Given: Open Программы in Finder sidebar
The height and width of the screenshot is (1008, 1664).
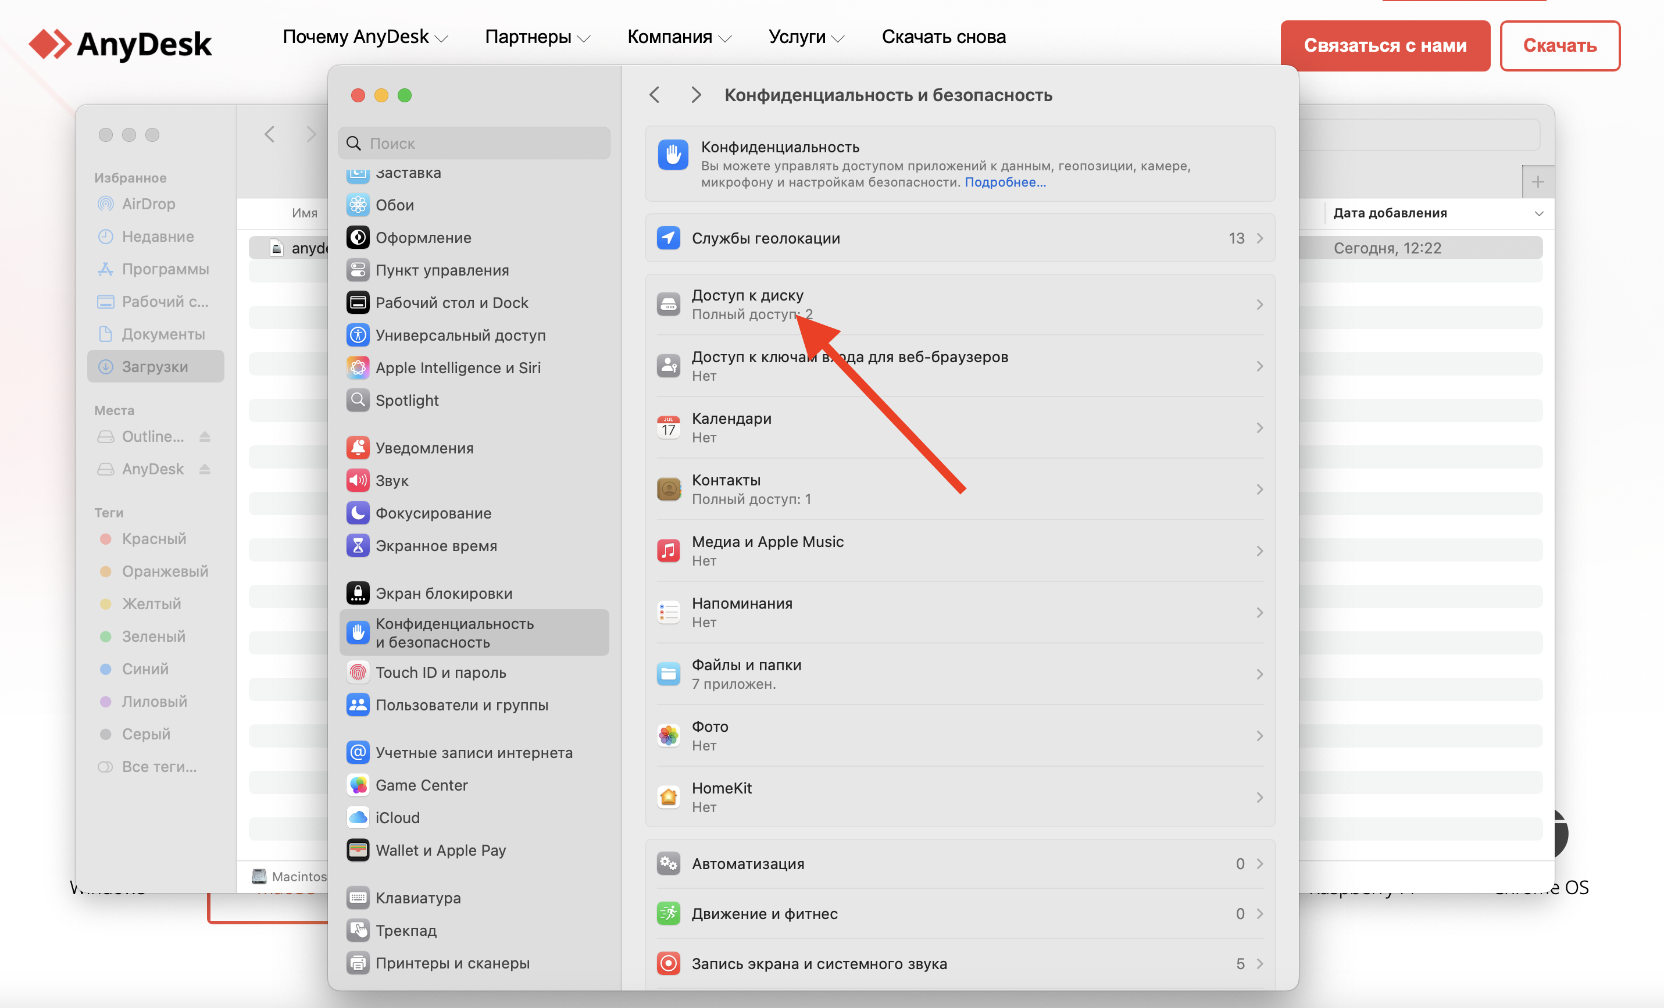Looking at the screenshot, I should pyautogui.click(x=156, y=269).
